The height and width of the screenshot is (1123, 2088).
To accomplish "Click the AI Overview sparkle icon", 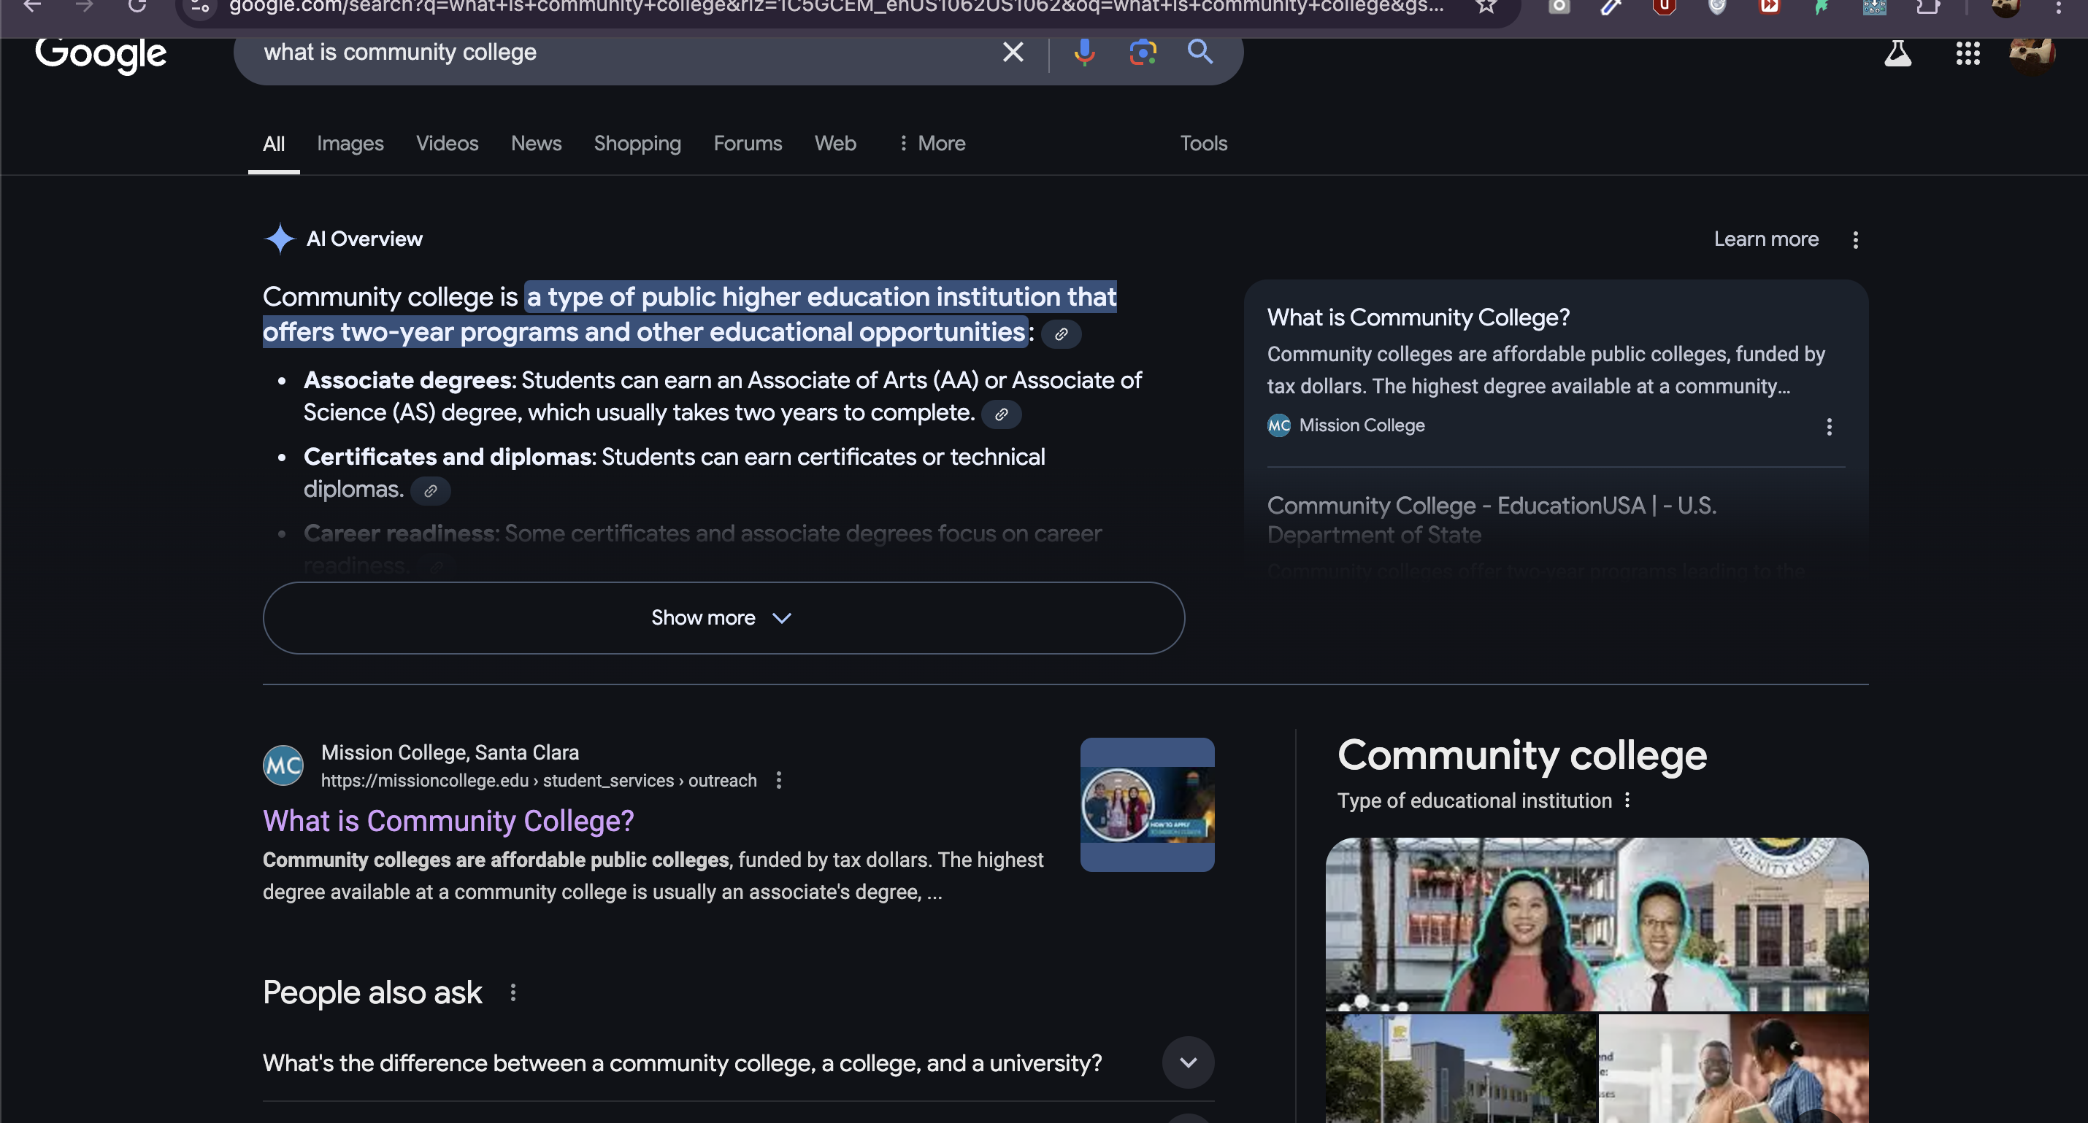I will pyautogui.click(x=280, y=239).
